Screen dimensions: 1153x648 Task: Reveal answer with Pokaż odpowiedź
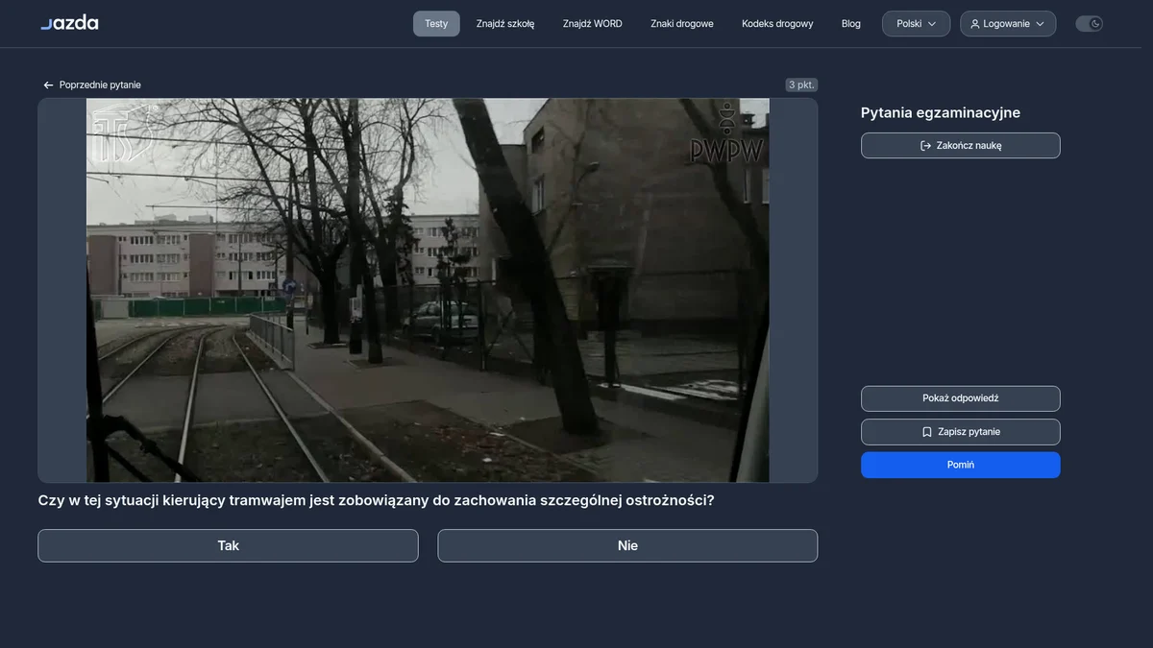pyautogui.click(x=961, y=398)
